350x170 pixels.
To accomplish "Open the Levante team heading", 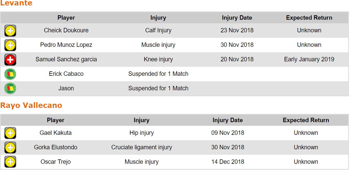I will pos(16,3).
